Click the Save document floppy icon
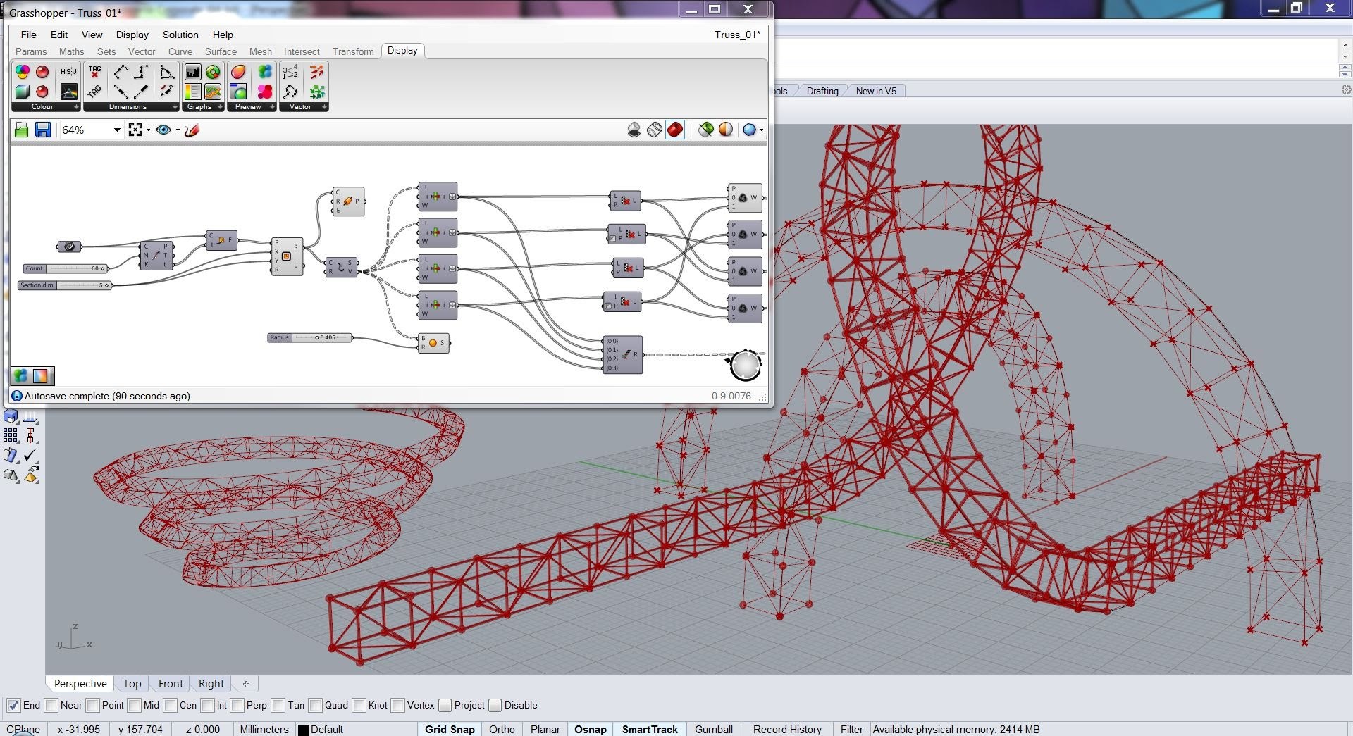Viewport: 1353px width, 736px height. (43, 130)
